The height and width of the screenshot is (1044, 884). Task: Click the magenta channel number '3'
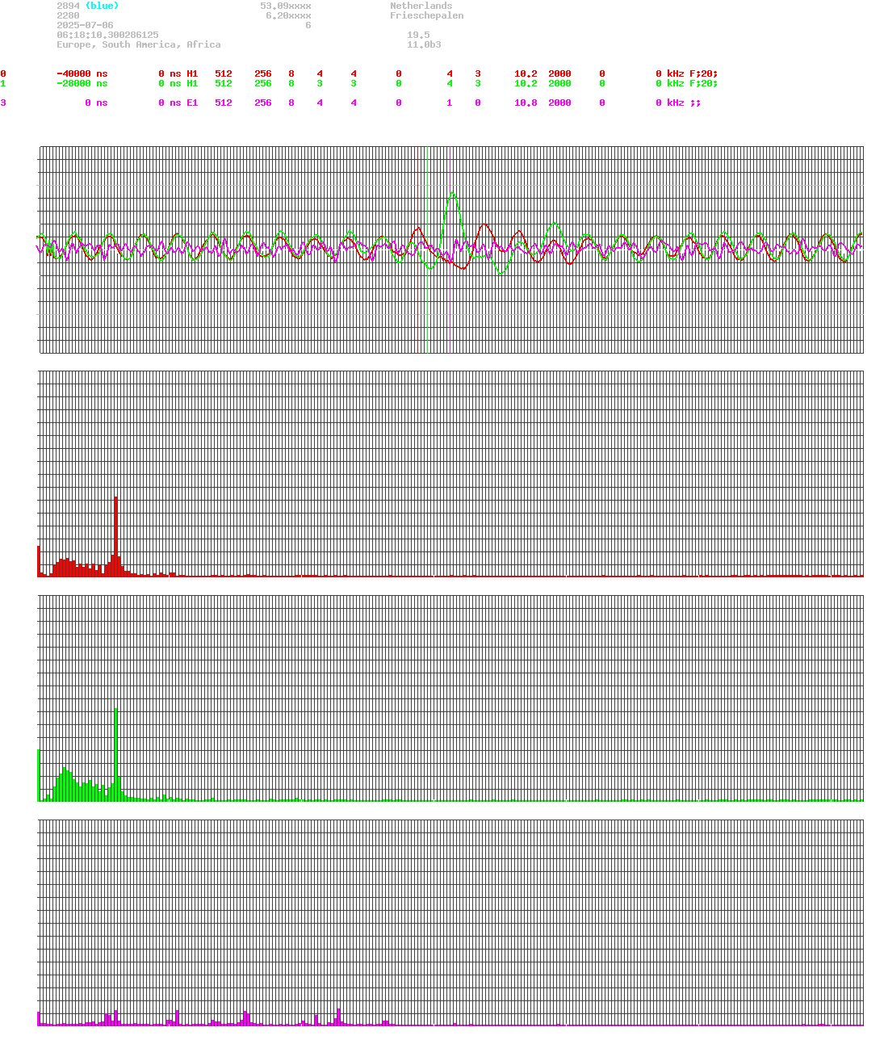(3, 103)
